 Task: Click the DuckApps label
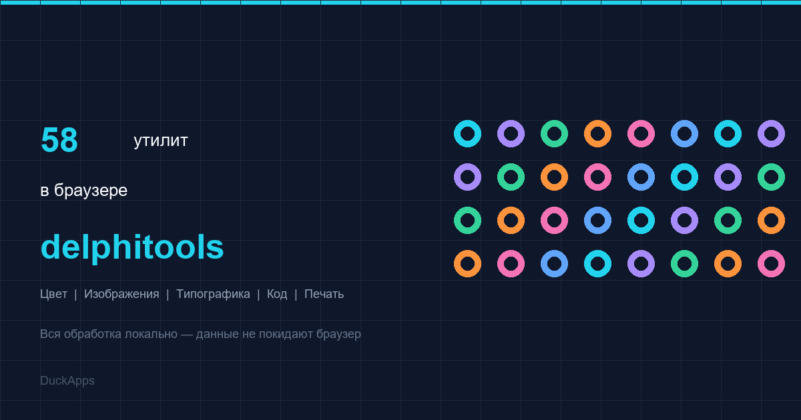(67, 381)
